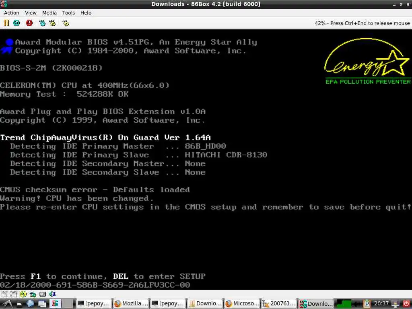412x309 pixels.
Task: Open the Tools menu
Action: coord(68,13)
